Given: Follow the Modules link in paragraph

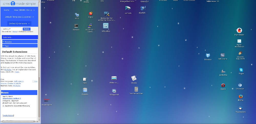Looking at the screenshot, I should 8,70.
